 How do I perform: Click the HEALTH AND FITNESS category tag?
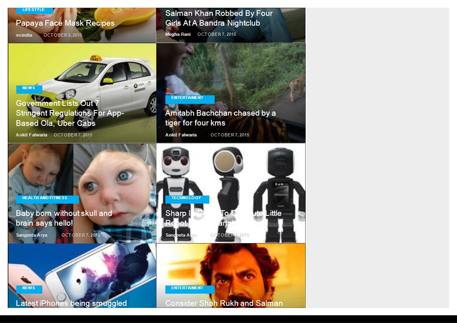tap(48, 199)
